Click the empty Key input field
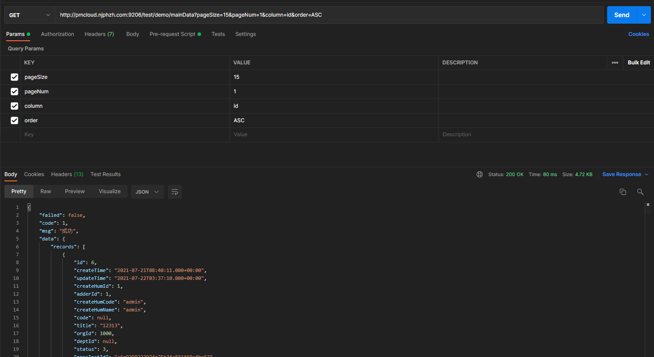Image resolution: width=654 pixels, height=357 pixels. [x=125, y=134]
